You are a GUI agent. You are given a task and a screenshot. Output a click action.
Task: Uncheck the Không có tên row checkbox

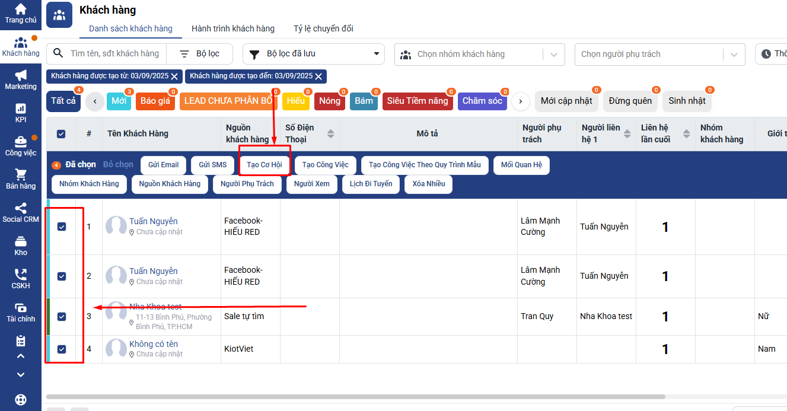tap(62, 349)
